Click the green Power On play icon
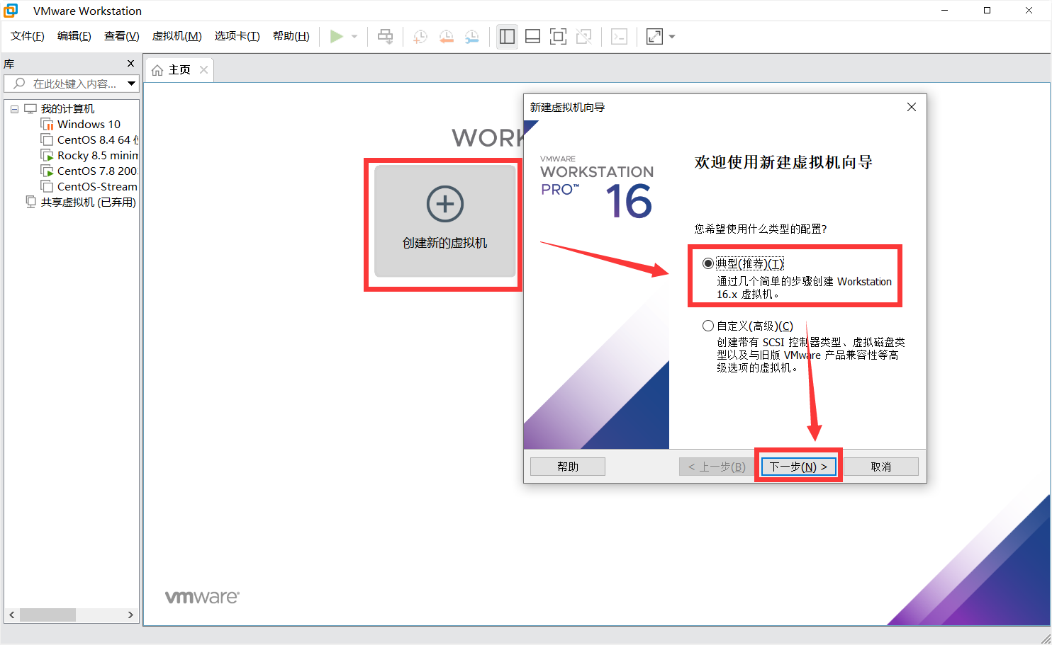The height and width of the screenshot is (645, 1052). pyautogui.click(x=337, y=36)
